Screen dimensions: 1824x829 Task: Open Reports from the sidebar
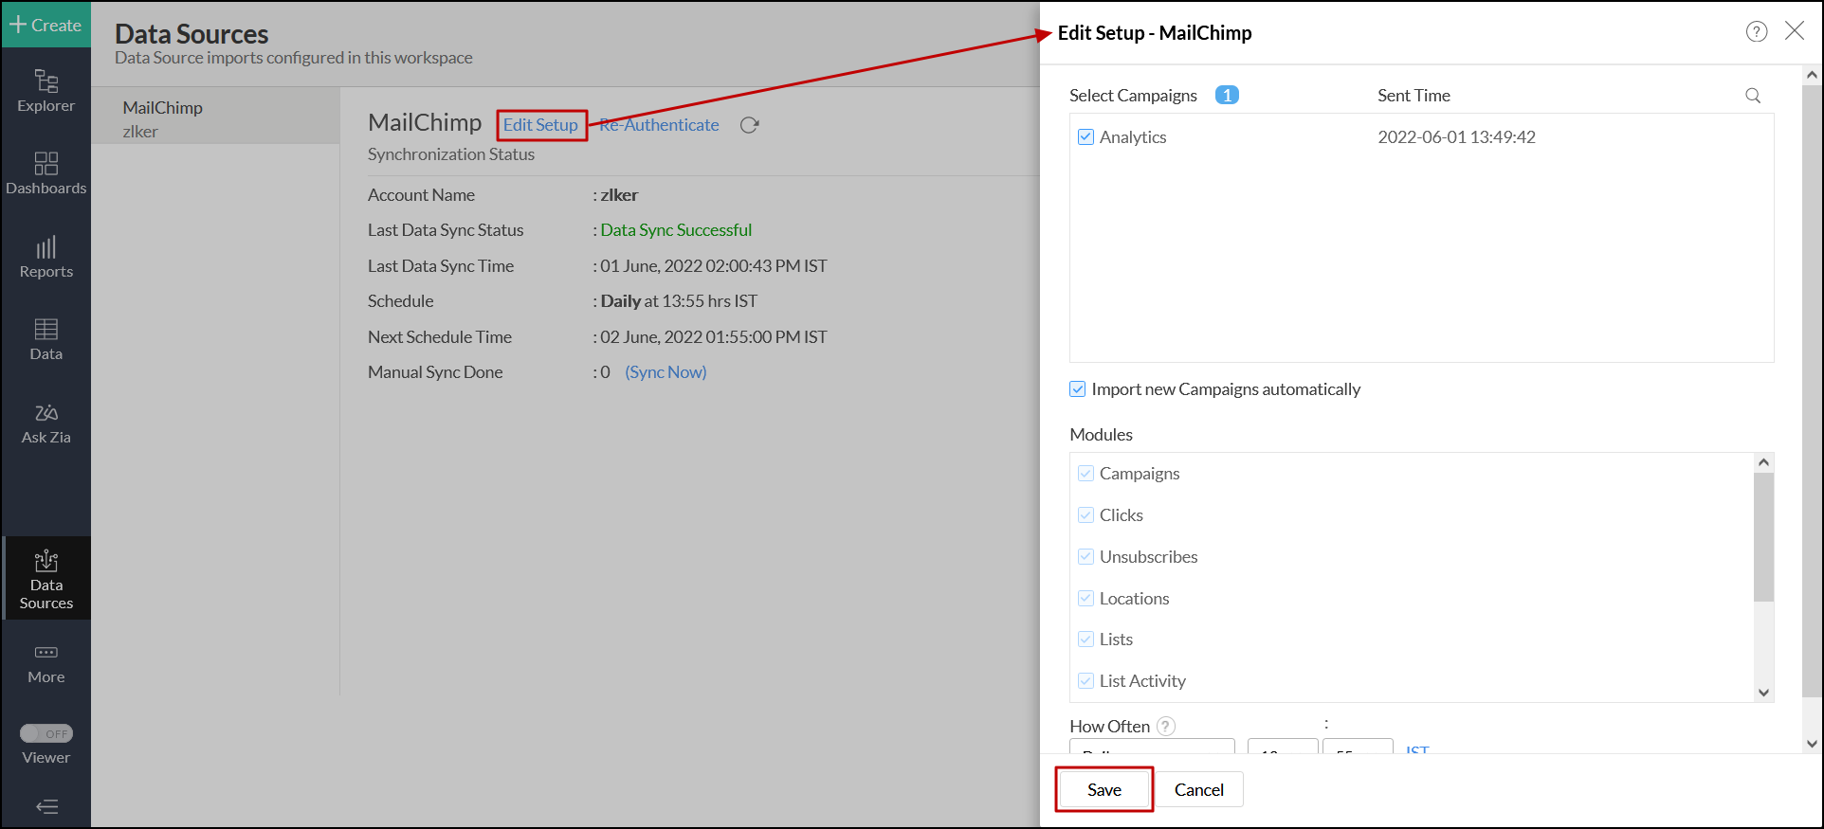46,257
